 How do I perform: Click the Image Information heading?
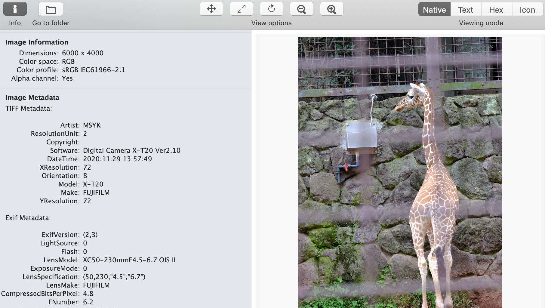pyautogui.click(x=37, y=42)
